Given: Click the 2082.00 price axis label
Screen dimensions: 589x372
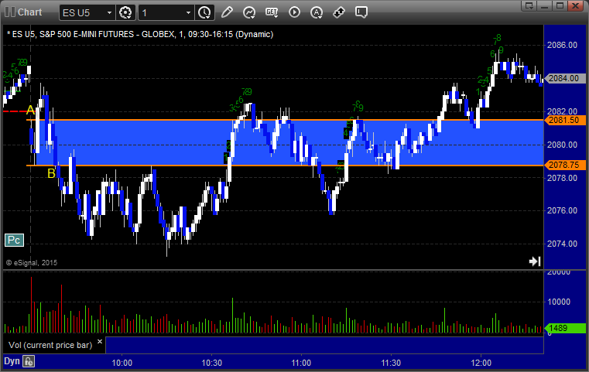Looking at the screenshot, I should point(563,111).
